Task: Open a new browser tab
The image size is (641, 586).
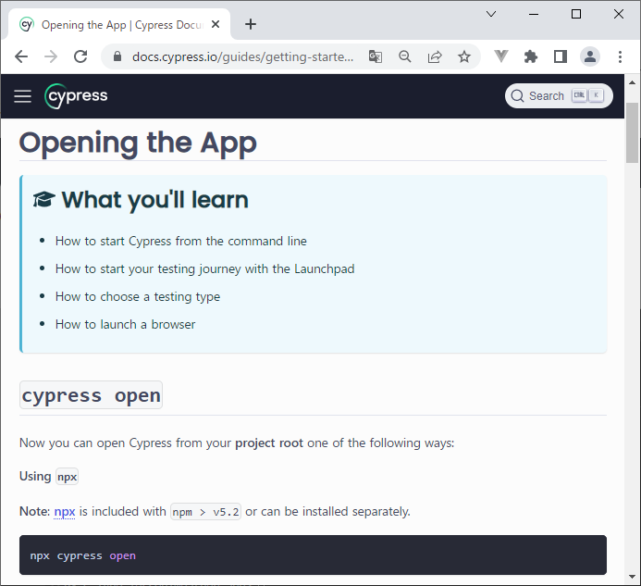Action: click(x=251, y=25)
